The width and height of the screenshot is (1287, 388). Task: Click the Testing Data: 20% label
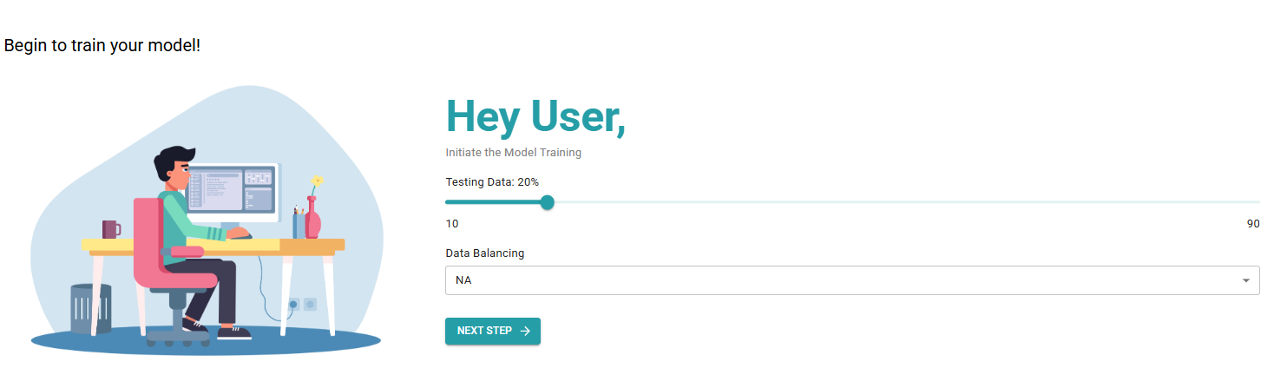pos(492,182)
